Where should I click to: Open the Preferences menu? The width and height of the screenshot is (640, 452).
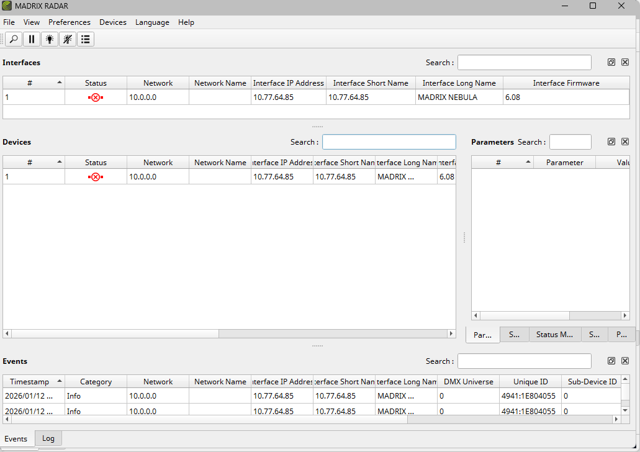point(70,22)
